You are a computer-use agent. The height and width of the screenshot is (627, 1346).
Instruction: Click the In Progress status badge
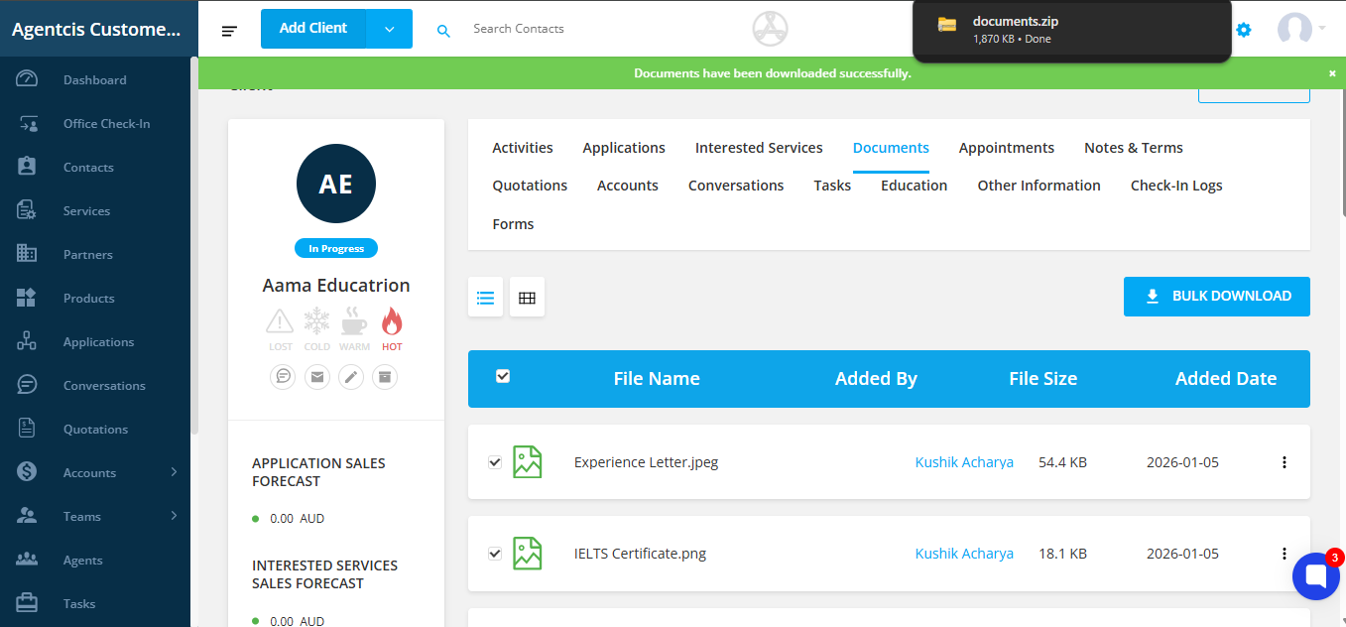[336, 249]
